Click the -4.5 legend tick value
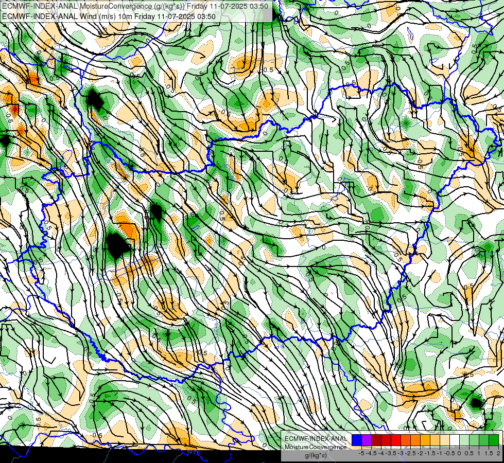This screenshot has height=463, width=504. tap(371, 453)
